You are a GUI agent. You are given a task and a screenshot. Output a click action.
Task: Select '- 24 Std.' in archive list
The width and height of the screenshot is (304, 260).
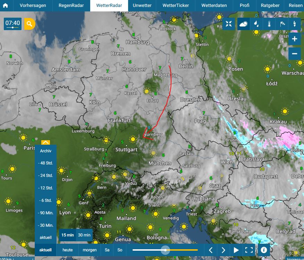click(x=45, y=176)
